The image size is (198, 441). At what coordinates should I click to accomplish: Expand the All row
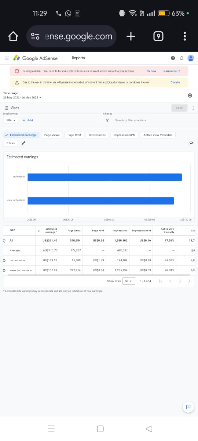tap(4, 240)
